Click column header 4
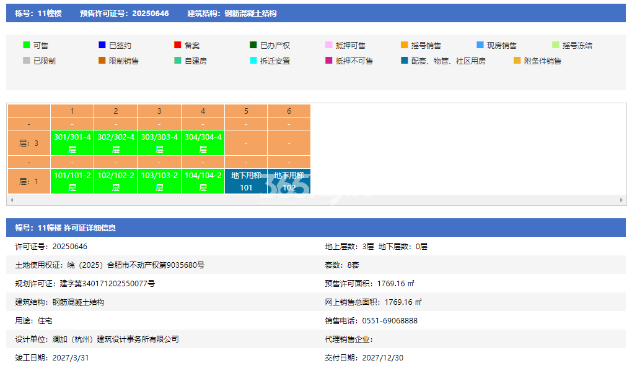 pyautogui.click(x=203, y=111)
